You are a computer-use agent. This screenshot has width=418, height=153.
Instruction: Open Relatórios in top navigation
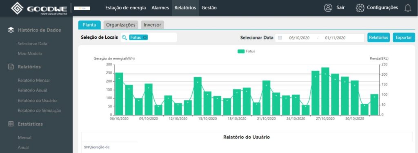point(185,8)
